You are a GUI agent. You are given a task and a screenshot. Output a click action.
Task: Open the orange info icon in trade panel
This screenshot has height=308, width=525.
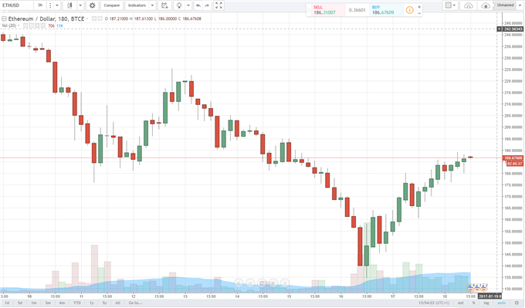pos(409,10)
